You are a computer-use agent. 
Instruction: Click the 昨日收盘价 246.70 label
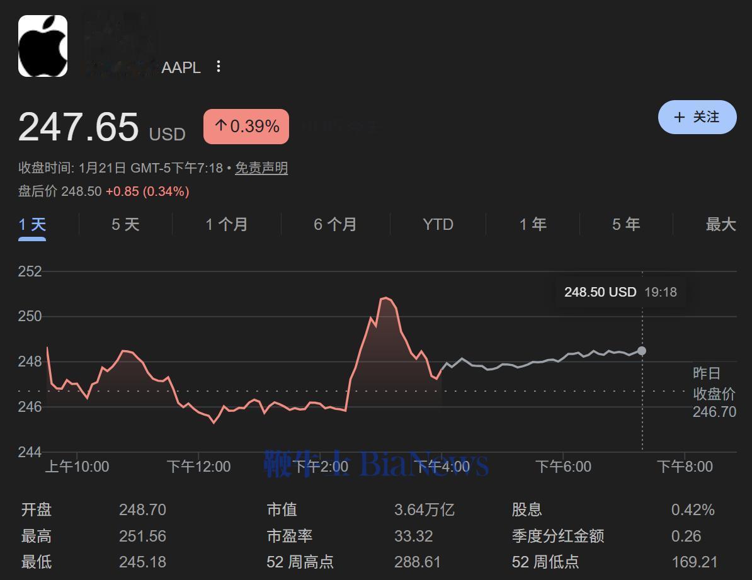[714, 392]
